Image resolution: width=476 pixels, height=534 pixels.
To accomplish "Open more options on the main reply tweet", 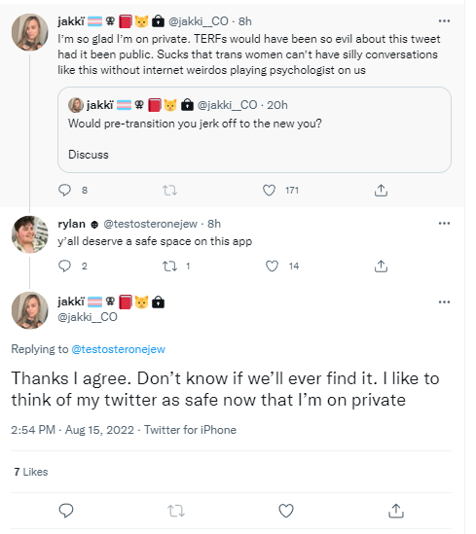I will (444, 303).
